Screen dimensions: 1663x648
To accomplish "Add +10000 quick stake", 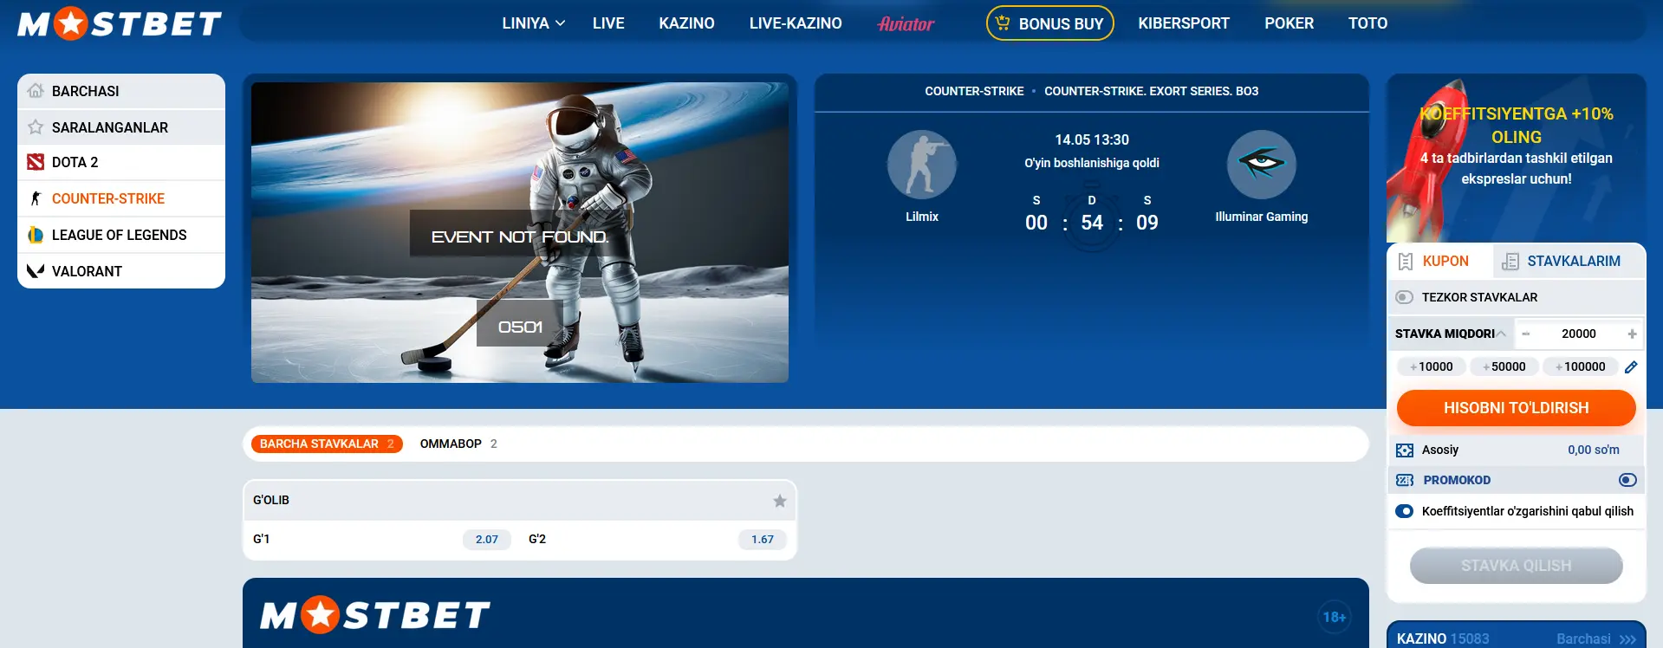I will tap(1432, 366).
